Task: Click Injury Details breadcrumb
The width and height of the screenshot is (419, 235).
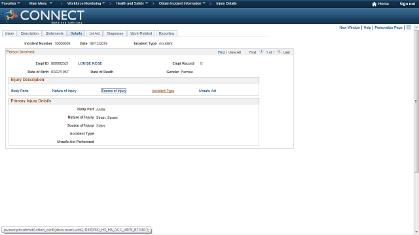Action: tap(226, 3)
